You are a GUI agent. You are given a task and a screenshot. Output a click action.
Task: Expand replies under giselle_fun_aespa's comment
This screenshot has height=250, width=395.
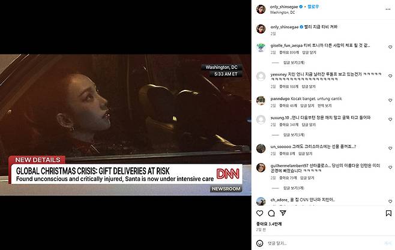tap(294, 62)
